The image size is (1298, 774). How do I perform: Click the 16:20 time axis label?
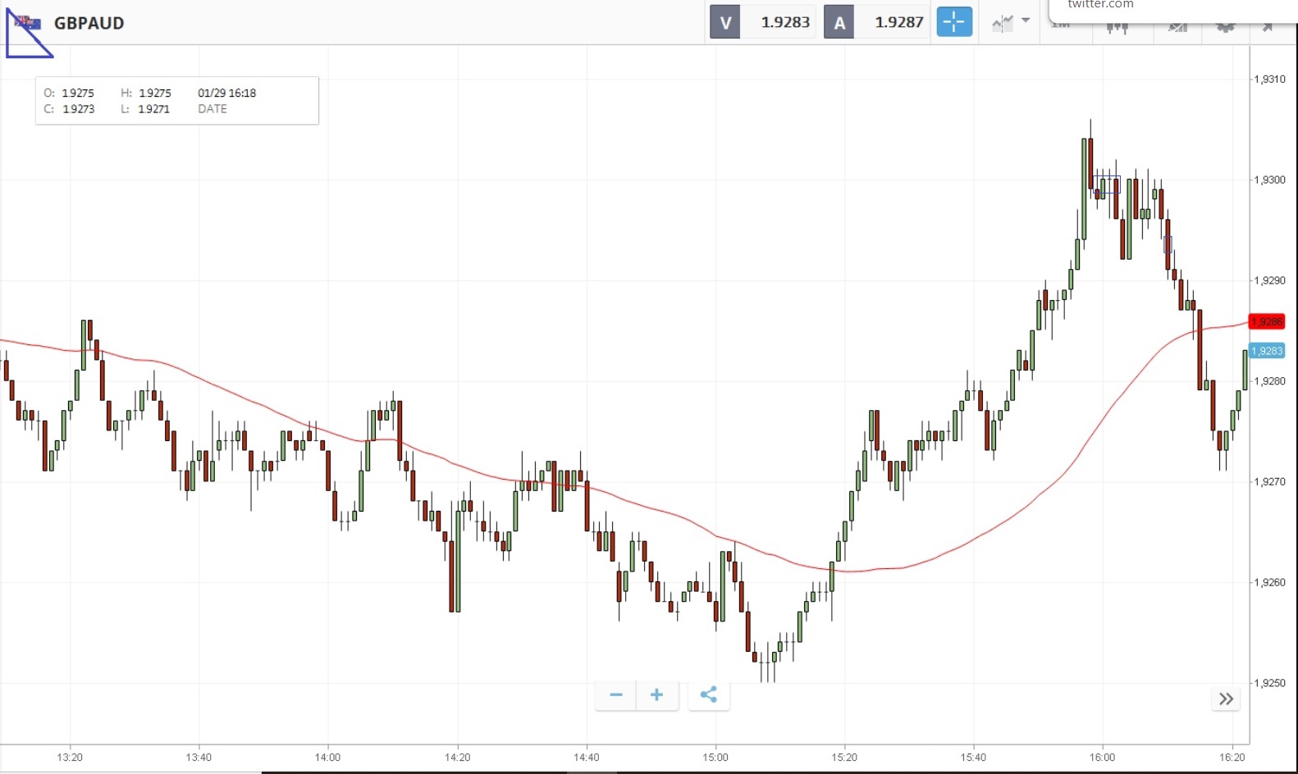1232,757
